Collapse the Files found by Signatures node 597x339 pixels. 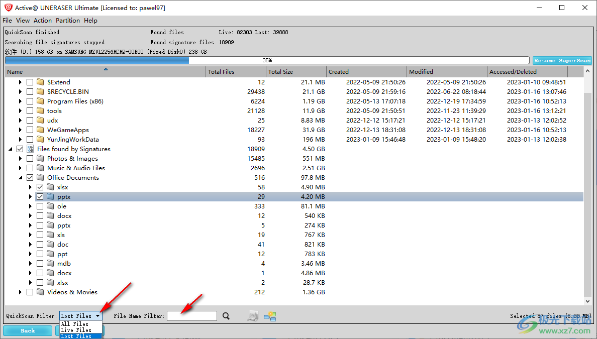[x=10, y=149]
